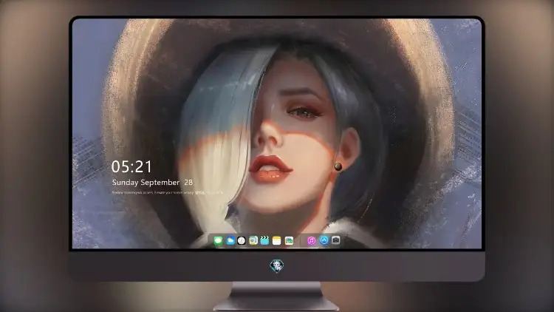Open the Camera app in dock
This screenshot has height=312, width=554.
[x=335, y=240]
